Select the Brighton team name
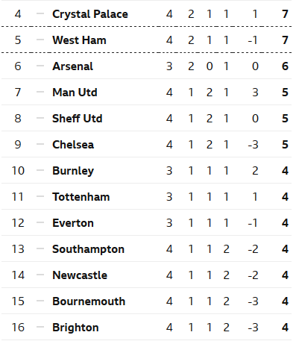The image size is (299, 341). coord(75,328)
